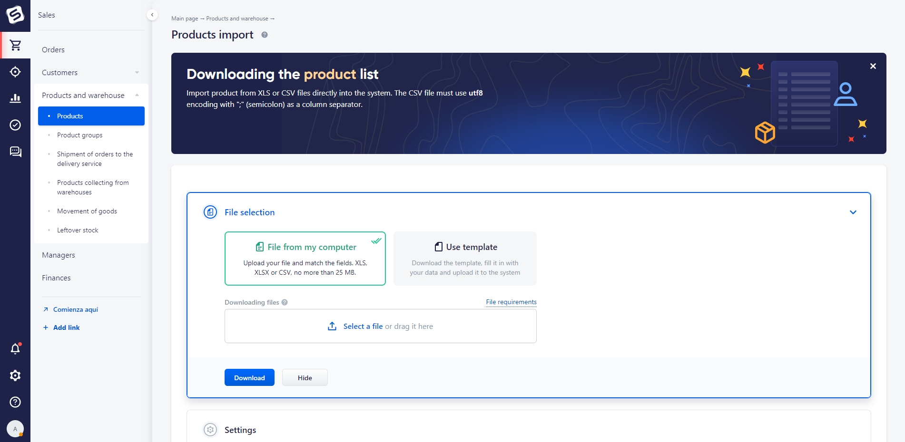This screenshot has height=442, width=905.
Task: Open the File requirements link
Action: click(511, 302)
